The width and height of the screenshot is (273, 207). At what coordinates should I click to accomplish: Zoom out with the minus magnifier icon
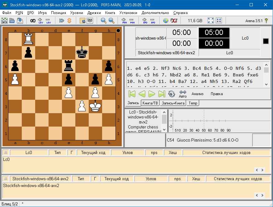(111, 21)
